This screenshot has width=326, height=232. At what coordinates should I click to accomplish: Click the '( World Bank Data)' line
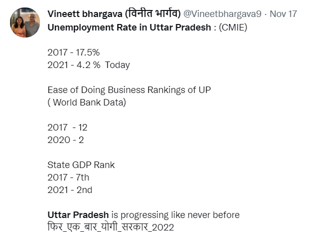[86, 102]
